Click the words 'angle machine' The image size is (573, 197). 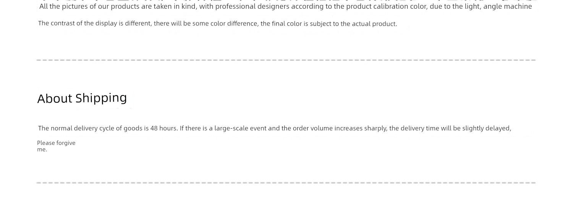pos(508,7)
